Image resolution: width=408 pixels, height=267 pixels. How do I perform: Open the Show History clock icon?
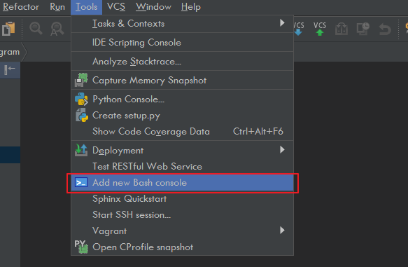363,29
